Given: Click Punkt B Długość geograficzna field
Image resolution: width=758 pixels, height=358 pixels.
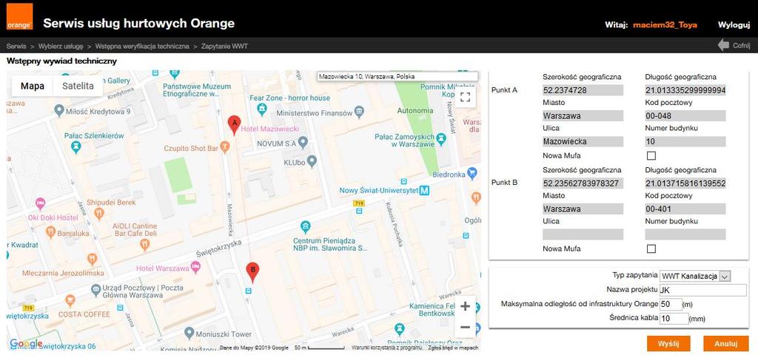Looking at the screenshot, I should [685, 183].
